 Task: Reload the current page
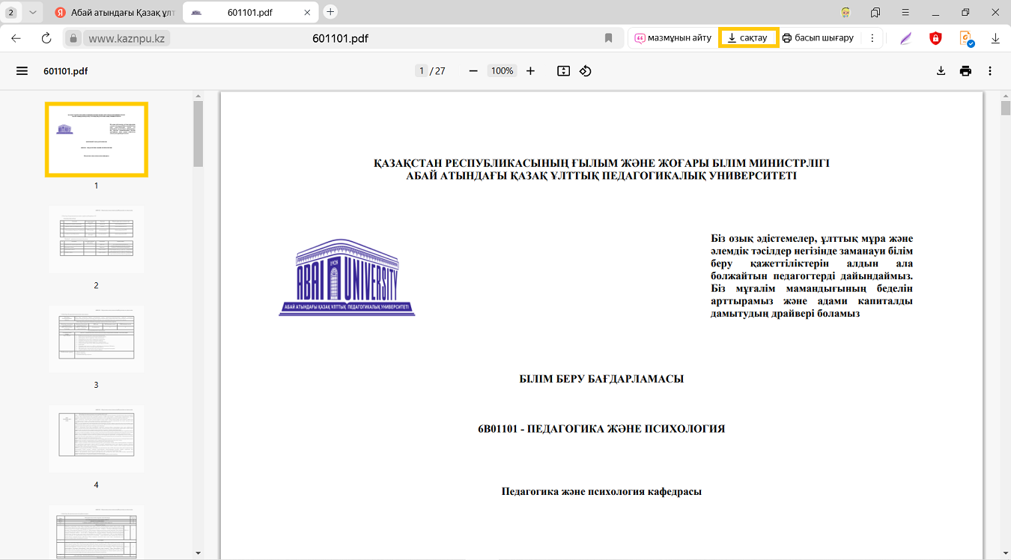click(x=46, y=38)
